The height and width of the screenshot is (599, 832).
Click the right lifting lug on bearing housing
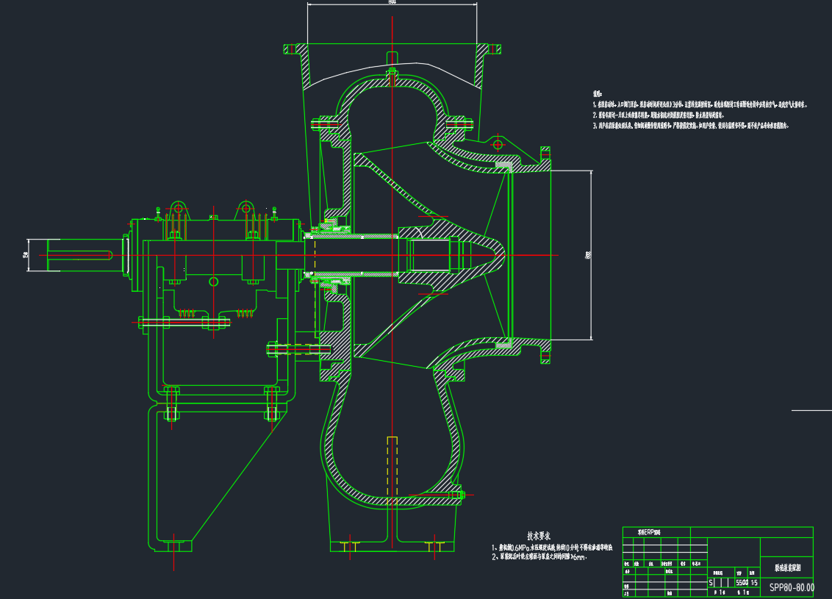point(245,209)
